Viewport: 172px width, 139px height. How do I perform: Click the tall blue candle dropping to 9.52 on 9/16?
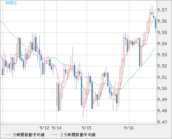pos(140,52)
